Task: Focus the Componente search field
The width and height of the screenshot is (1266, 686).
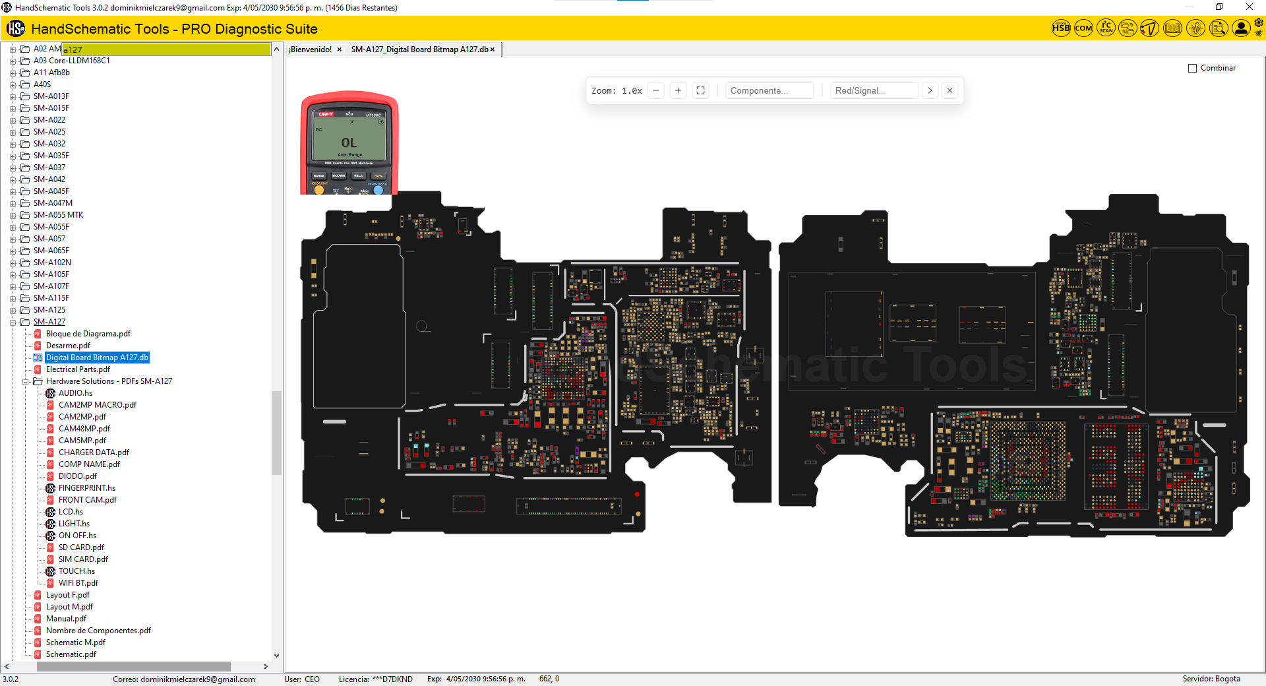Action: [769, 91]
